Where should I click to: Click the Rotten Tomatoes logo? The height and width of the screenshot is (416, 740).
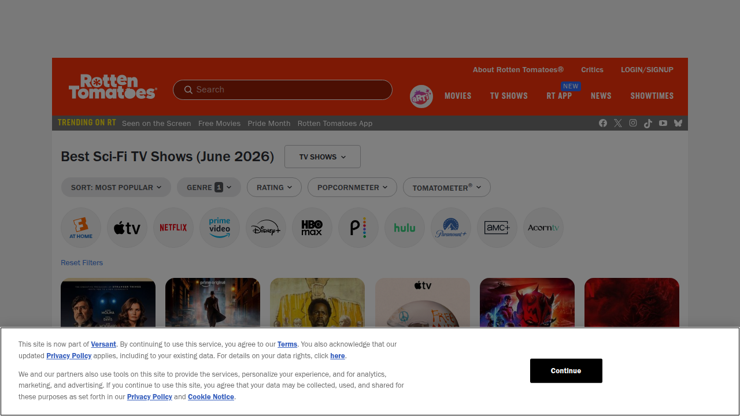[x=113, y=87]
